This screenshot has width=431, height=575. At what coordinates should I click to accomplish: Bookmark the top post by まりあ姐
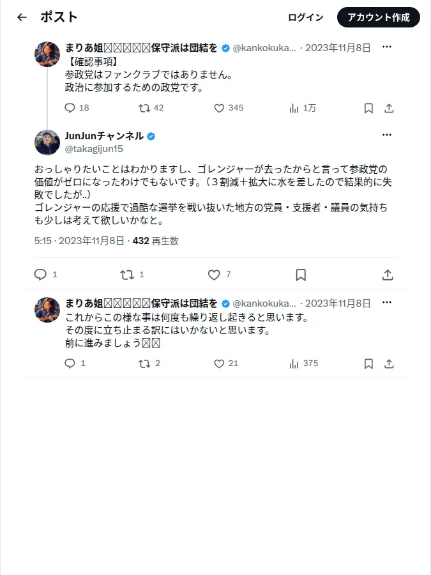click(368, 108)
